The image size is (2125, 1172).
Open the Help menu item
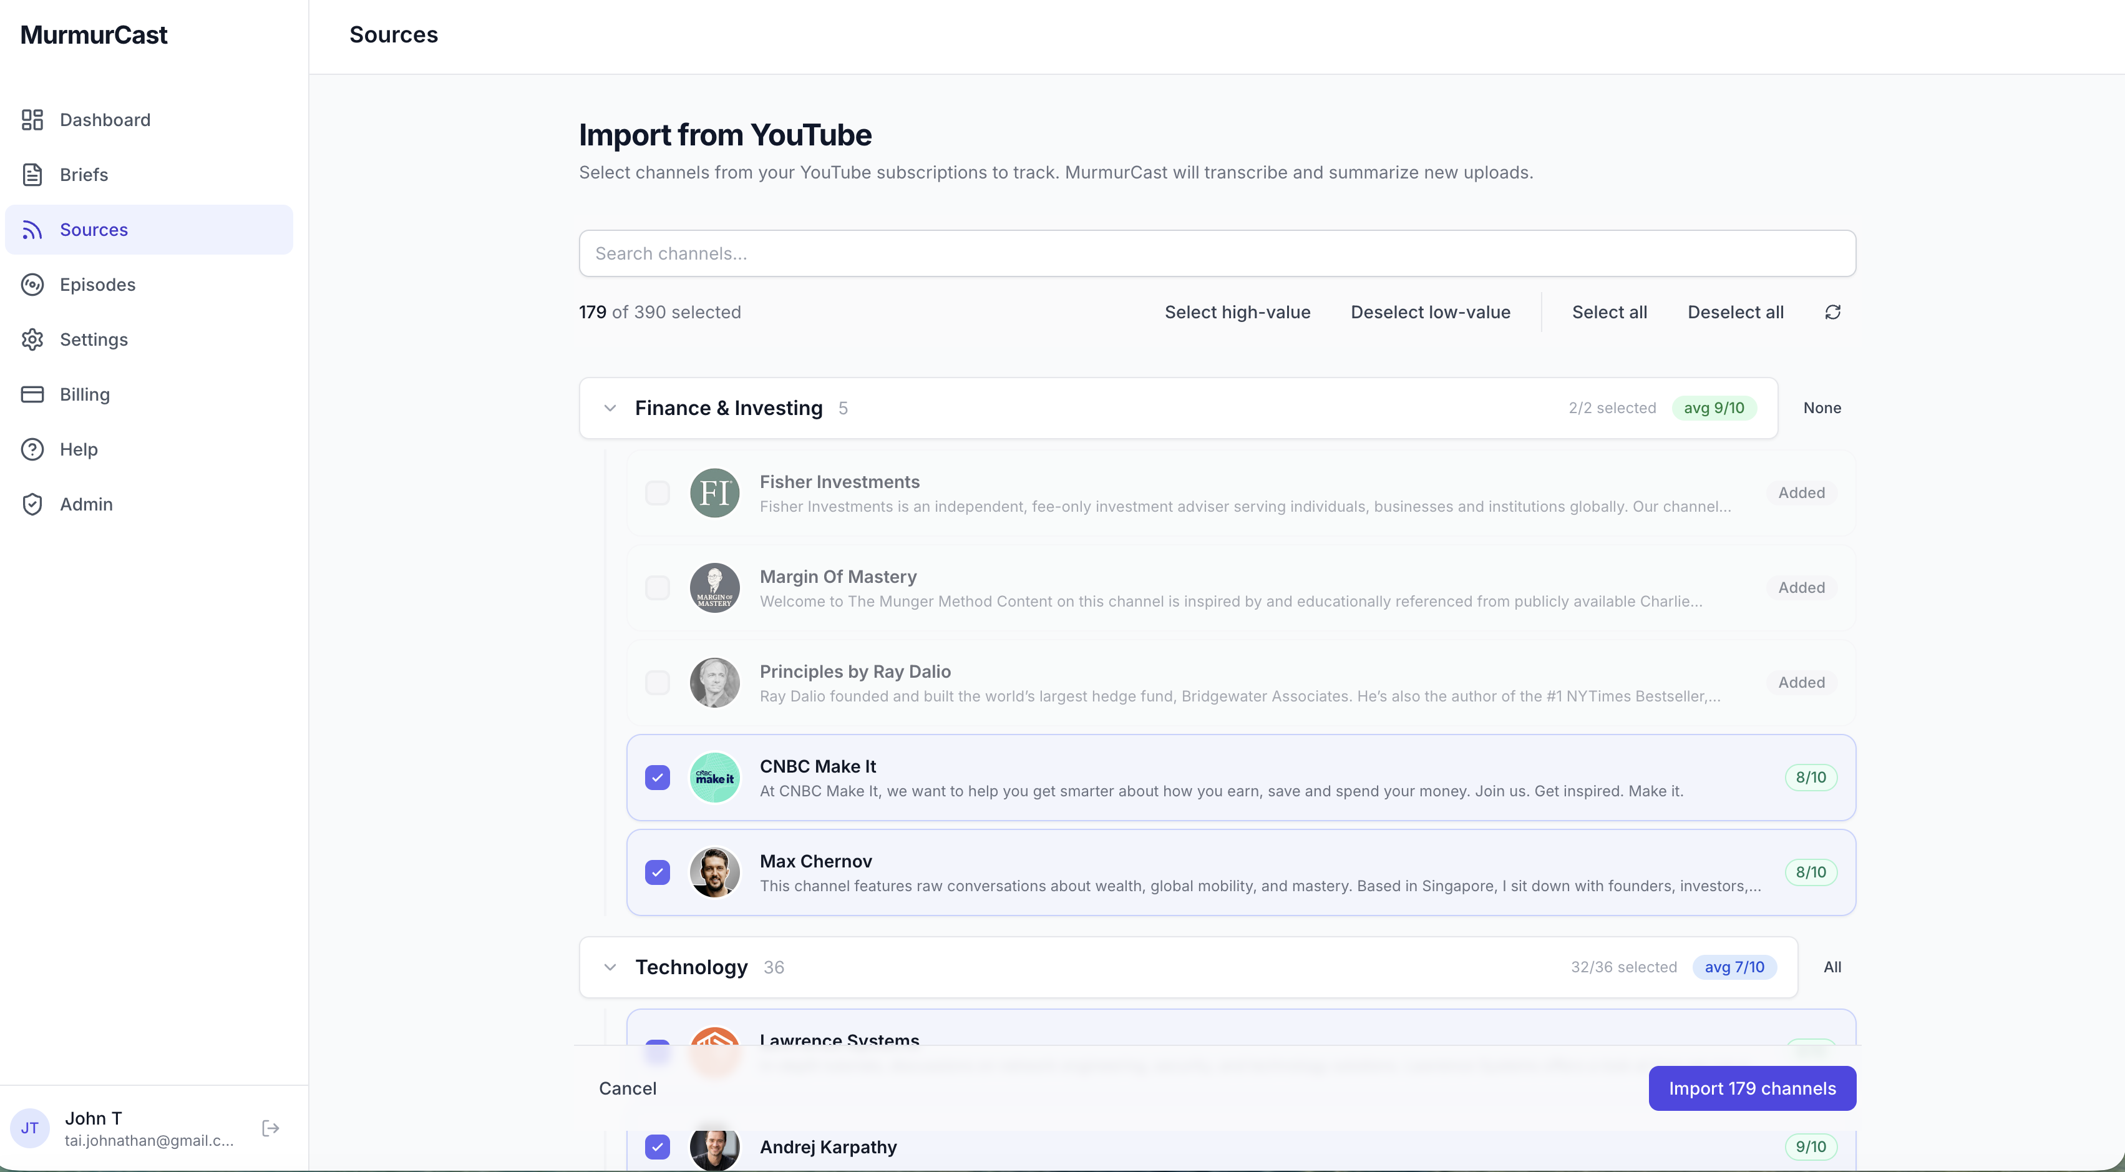79,449
